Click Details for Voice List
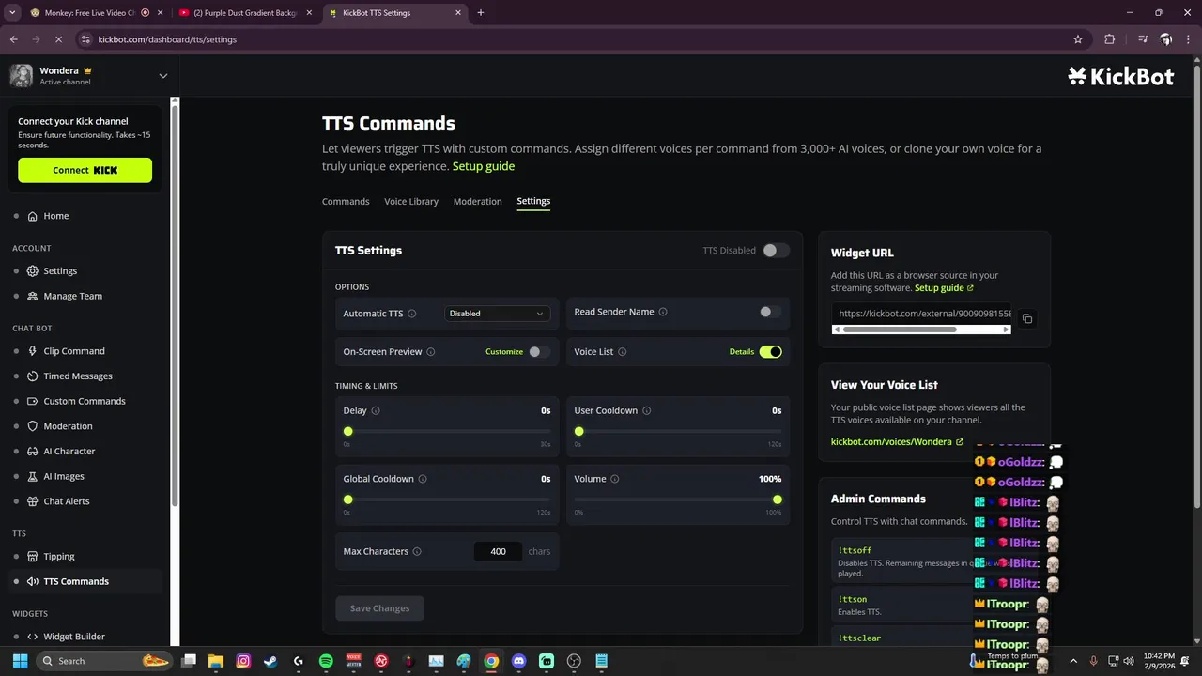 point(742,352)
